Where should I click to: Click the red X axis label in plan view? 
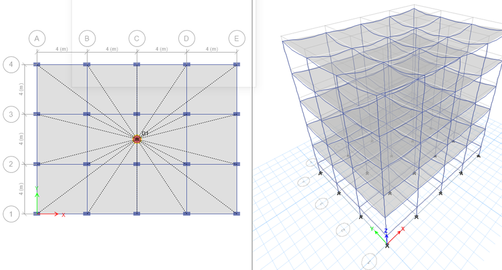(63, 215)
